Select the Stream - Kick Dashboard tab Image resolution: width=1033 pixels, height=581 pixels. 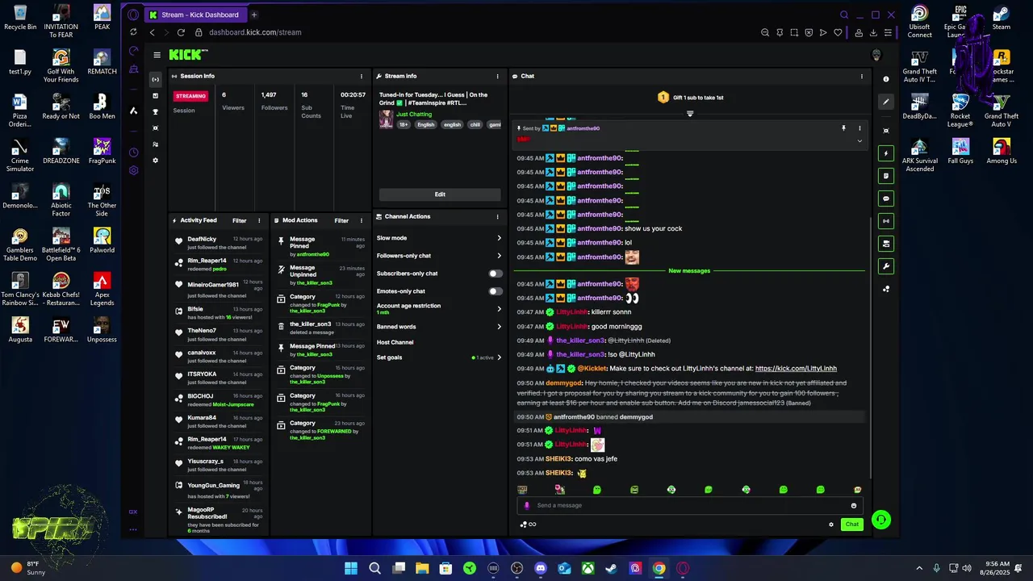click(194, 15)
